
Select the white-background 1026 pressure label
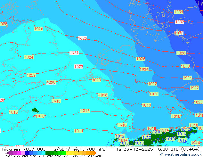82,38
